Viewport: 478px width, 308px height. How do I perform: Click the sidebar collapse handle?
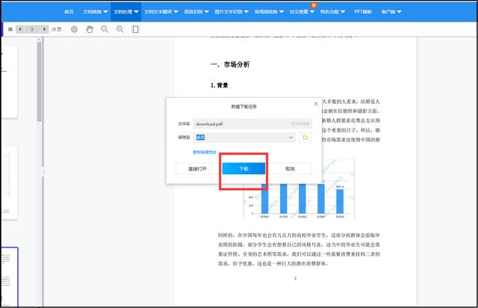[43, 171]
